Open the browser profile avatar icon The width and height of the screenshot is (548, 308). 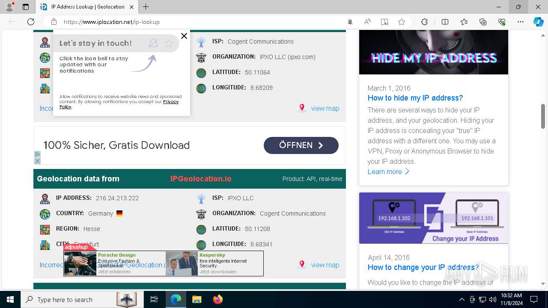(x=9, y=7)
